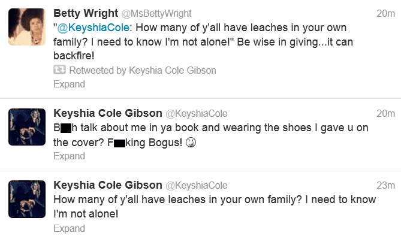Open the @KeyshiaCole handle on the 20m tweet
Screen dimensions: 401x242
(x=197, y=113)
